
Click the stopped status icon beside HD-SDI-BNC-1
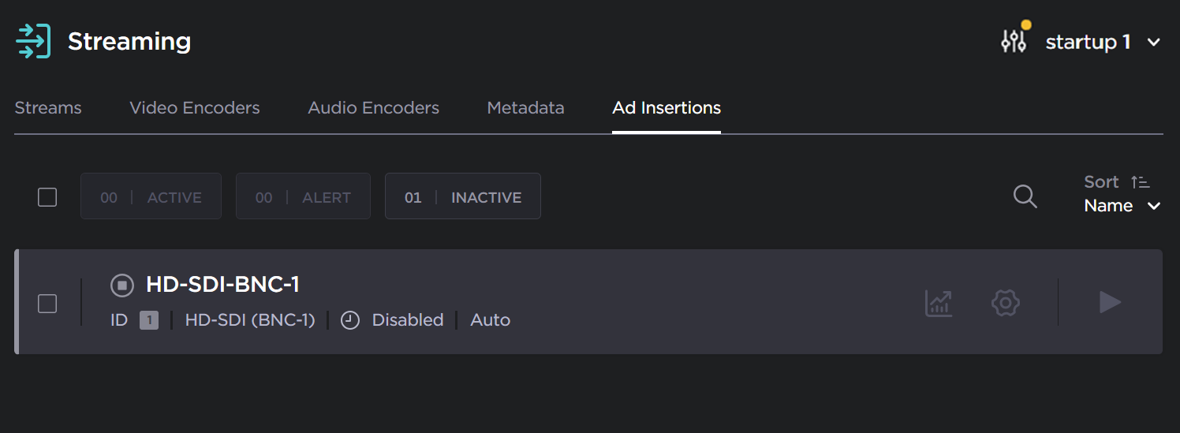(x=121, y=285)
